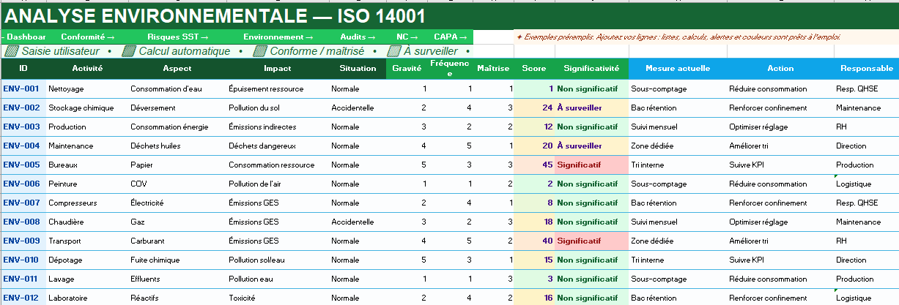Click Production responsable in ENV-011 row

pos(867,279)
